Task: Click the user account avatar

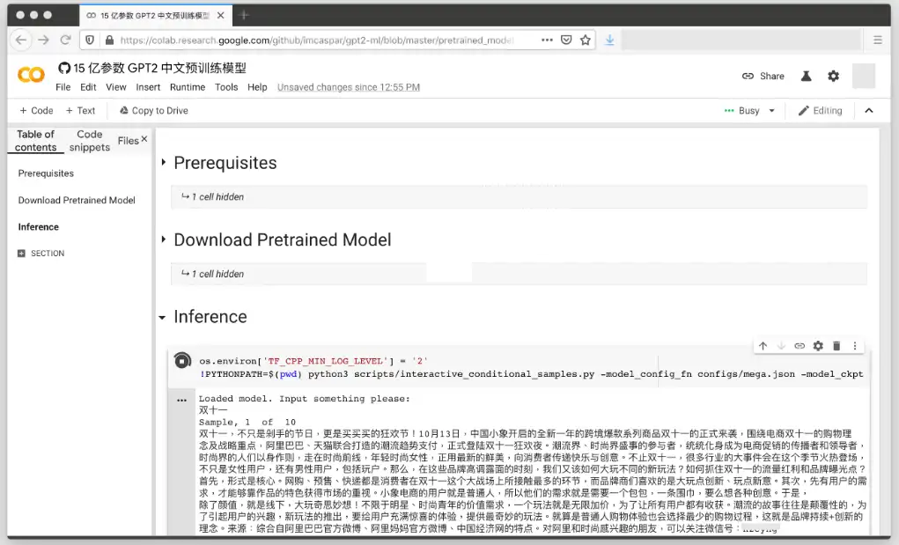Action: (x=864, y=77)
